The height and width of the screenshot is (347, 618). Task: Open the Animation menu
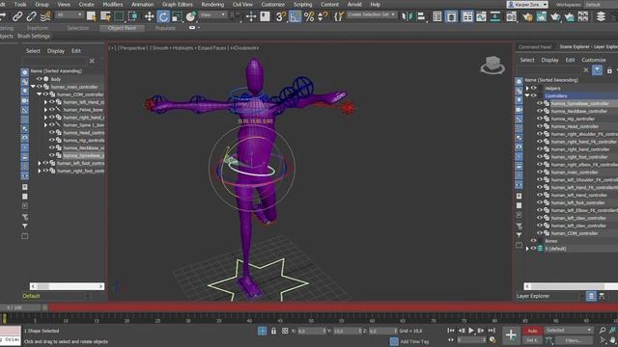click(x=142, y=4)
